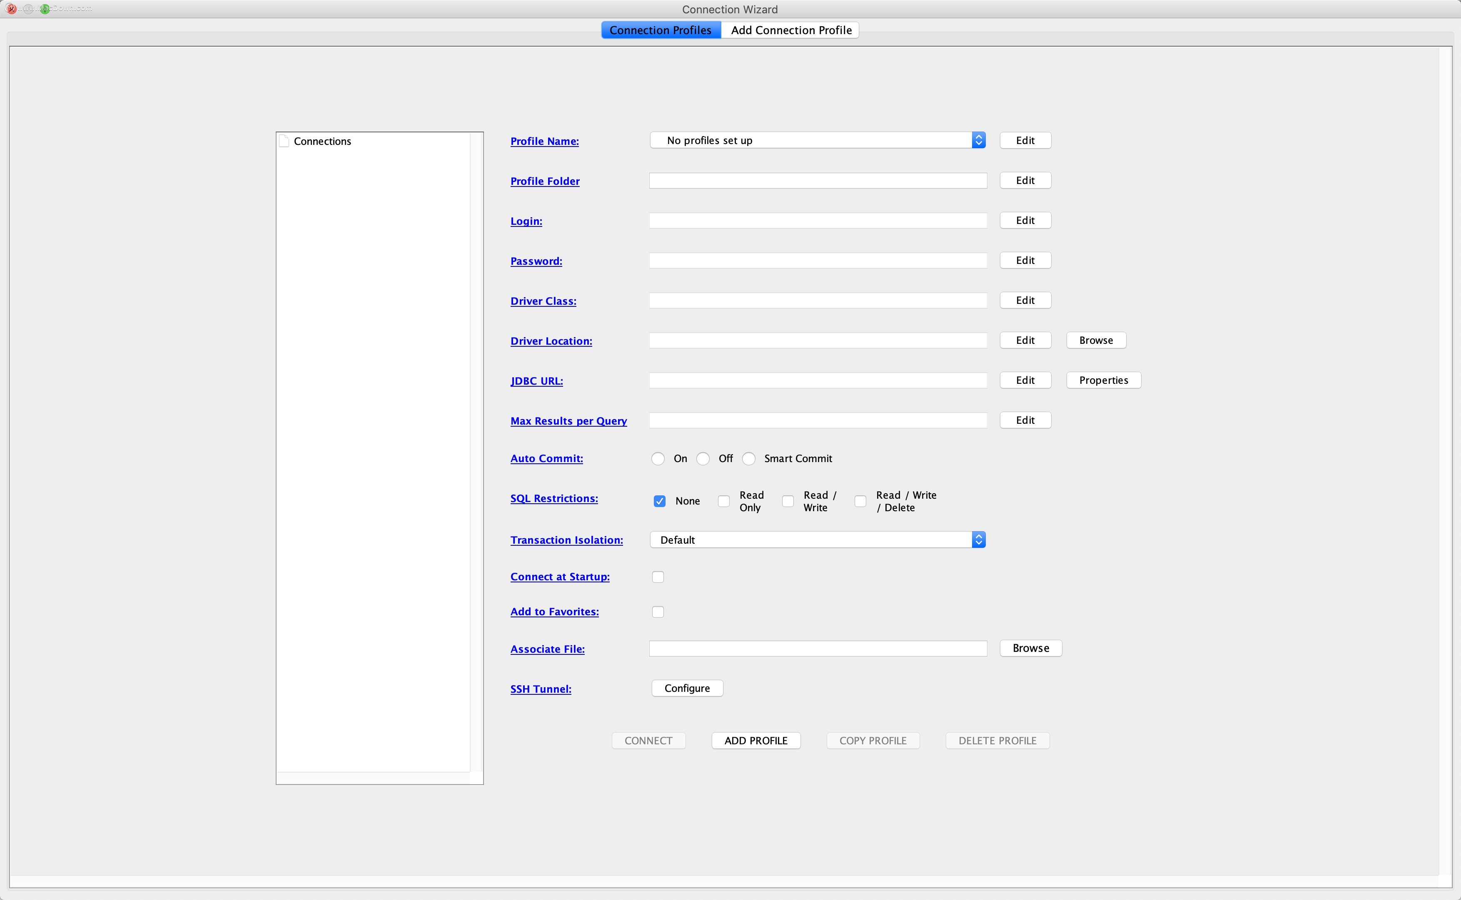This screenshot has width=1461, height=900.
Task: Enable the Read / Write restriction checkbox
Action: [788, 501]
